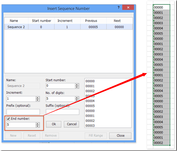Select the bottom spreadsheet cell 00002
This screenshot has width=177, height=151.
click(x=161, y=143)
